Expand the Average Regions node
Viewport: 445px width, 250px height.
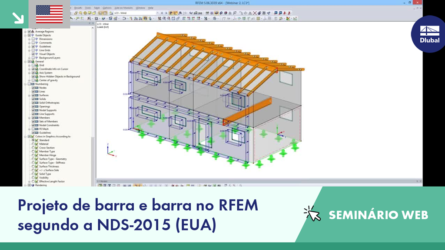pos(26,31)
